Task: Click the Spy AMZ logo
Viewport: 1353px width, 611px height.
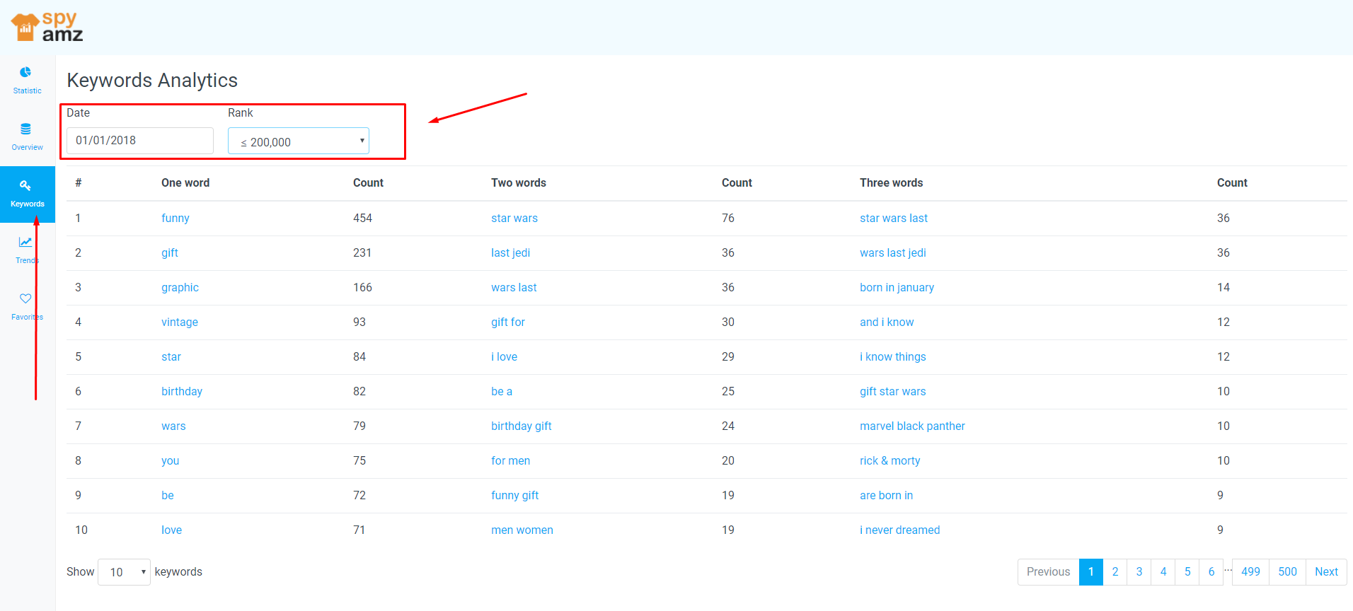Action: pyautogui.click(x=47, y=27)
